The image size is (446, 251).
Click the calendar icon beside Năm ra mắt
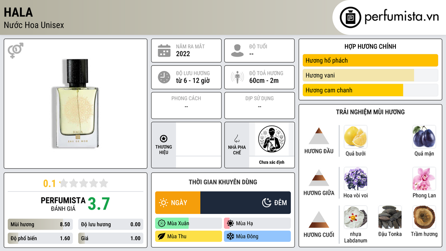(164, 51)
